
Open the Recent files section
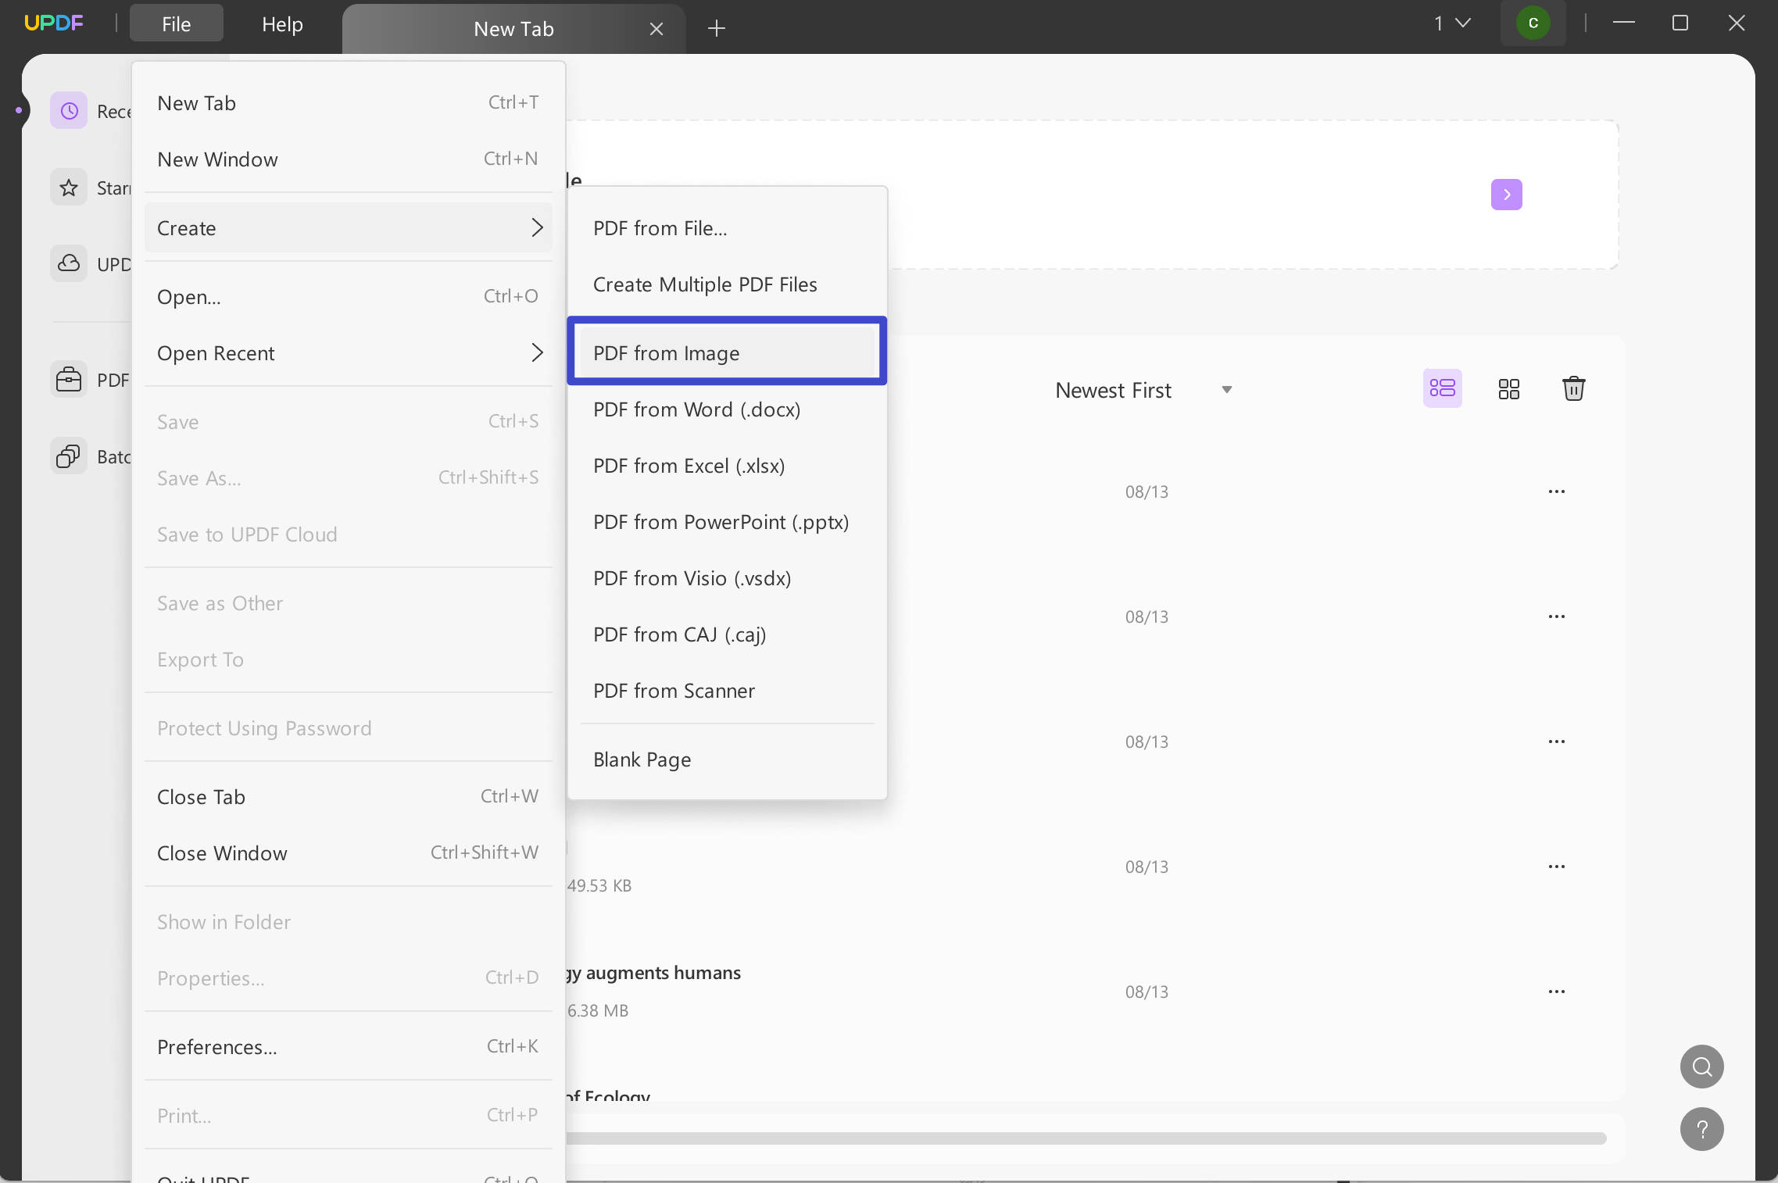69,110
